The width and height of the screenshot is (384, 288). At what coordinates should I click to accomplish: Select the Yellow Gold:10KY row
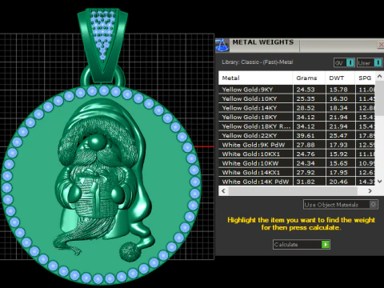pos(297,98)
